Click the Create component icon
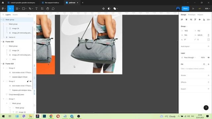The width and height of the screenshot is (212, 119). pyautogui.click(x=103, y=9)
